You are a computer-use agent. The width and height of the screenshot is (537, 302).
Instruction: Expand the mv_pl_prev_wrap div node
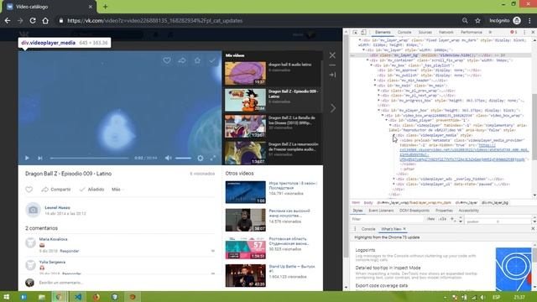[378, 91]
